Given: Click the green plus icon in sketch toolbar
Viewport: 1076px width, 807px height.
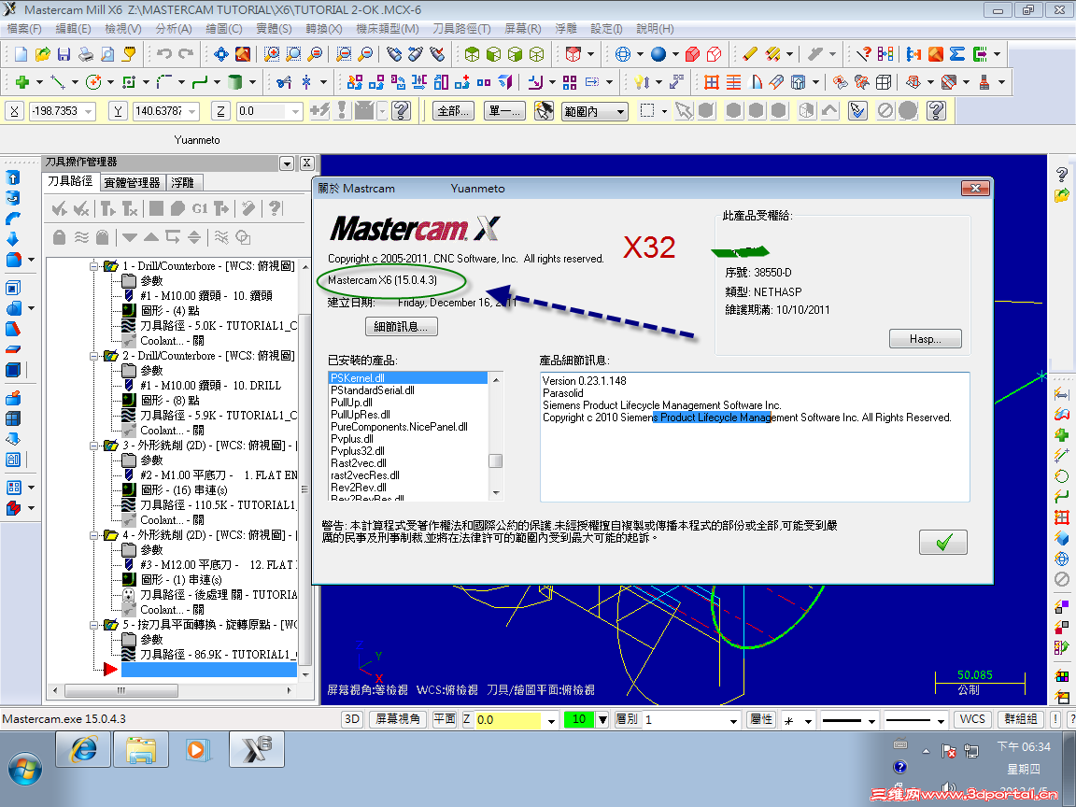Looking at the screenshot, I should tap(22, 82).
